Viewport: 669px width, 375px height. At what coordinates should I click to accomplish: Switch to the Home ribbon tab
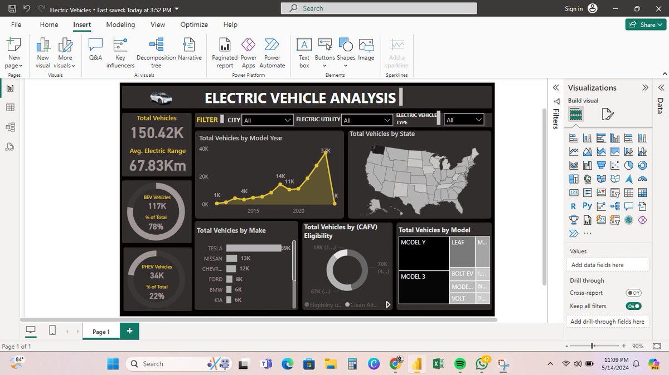click(x=49, y=24)
